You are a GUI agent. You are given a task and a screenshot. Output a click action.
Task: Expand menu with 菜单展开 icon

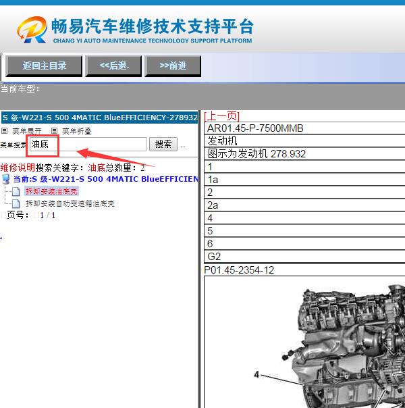5,130
